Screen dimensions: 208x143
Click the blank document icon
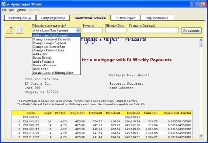pyautogui.click(x=20, y=29)
